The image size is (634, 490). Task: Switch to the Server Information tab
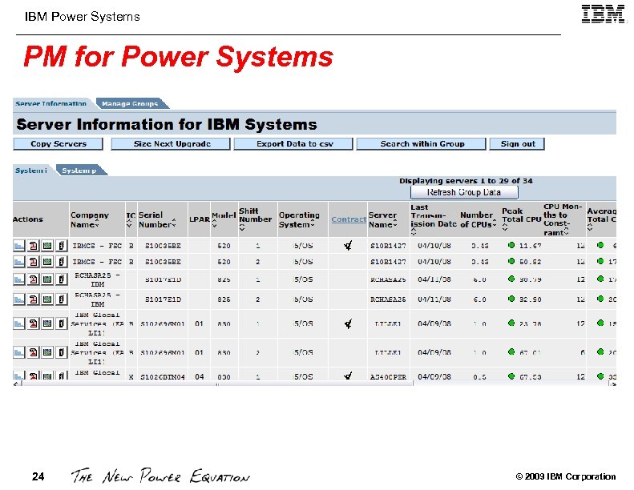point(51,104)
